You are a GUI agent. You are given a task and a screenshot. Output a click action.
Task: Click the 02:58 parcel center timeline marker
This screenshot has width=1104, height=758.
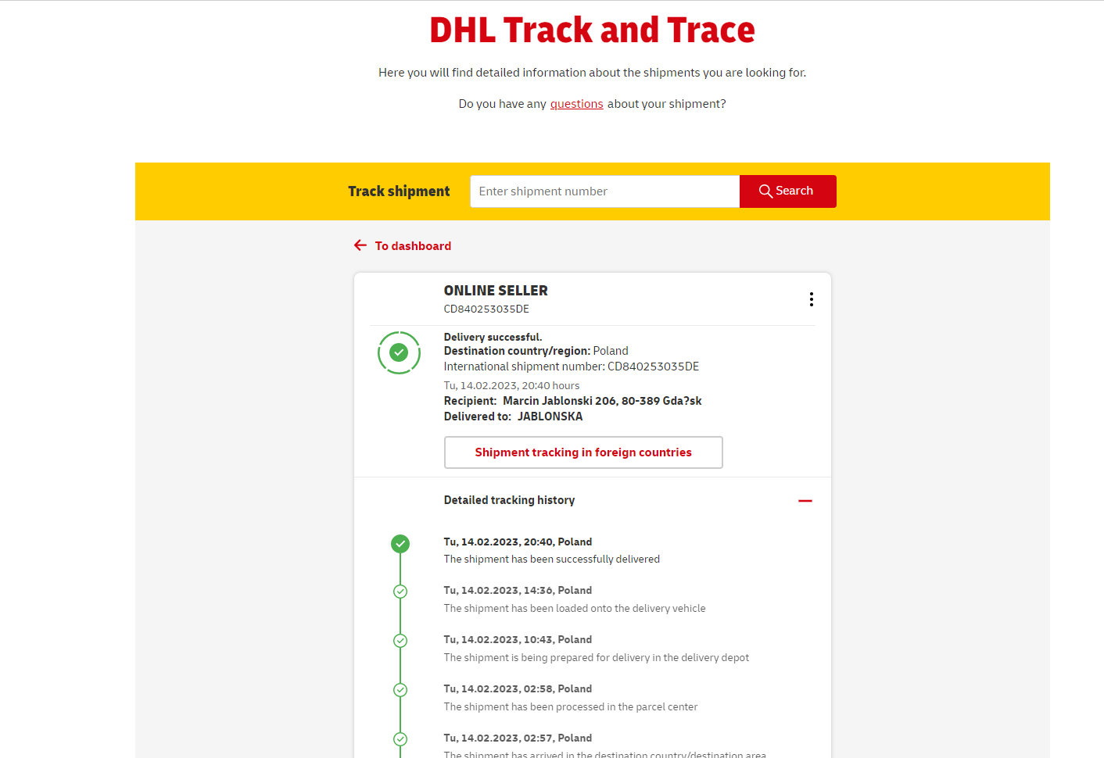[x=400, y=690]
